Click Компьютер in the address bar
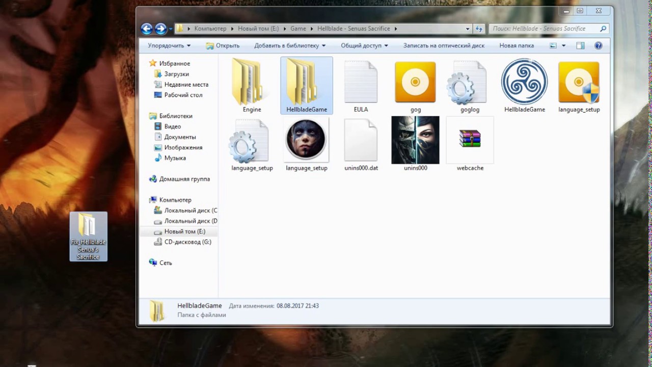Screen dimensions: 652x367 point(210,29)
